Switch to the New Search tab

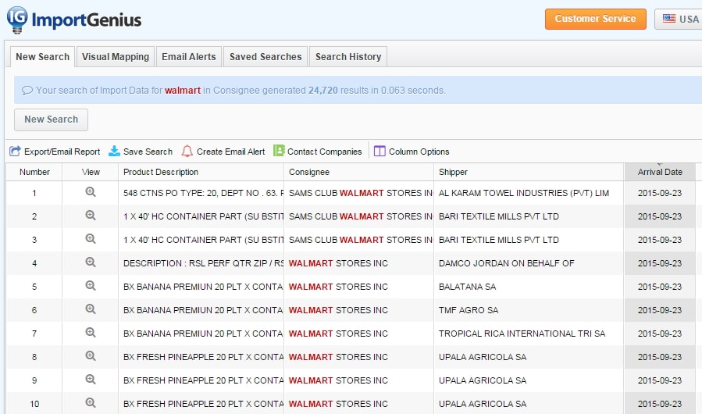pyautogui.click(x=42, y=57)
